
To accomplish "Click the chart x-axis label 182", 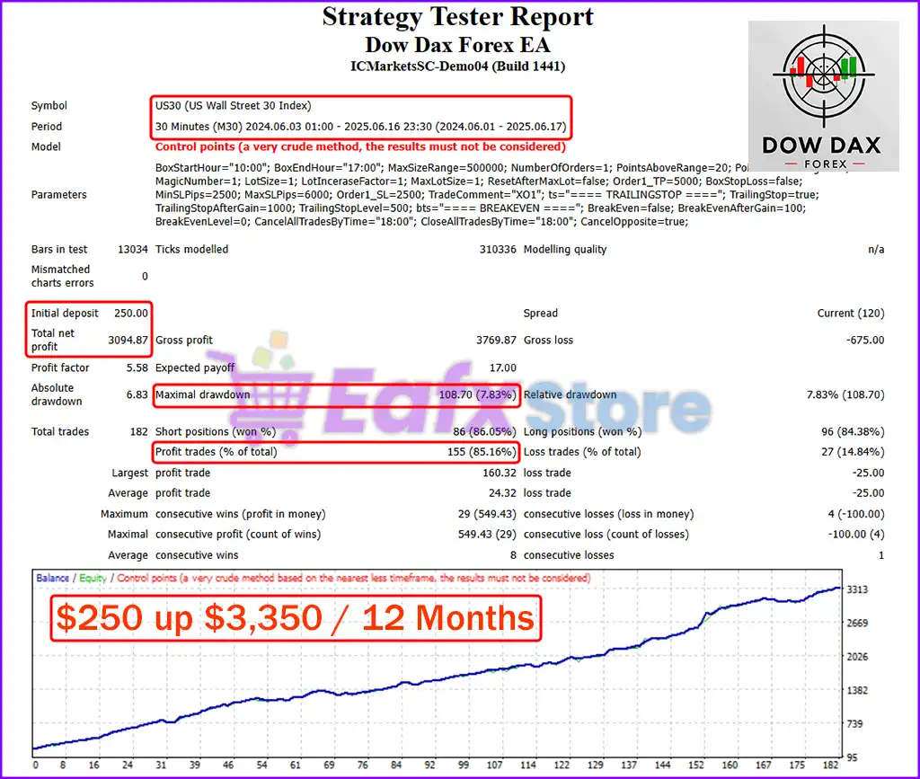I will point(831,765).
